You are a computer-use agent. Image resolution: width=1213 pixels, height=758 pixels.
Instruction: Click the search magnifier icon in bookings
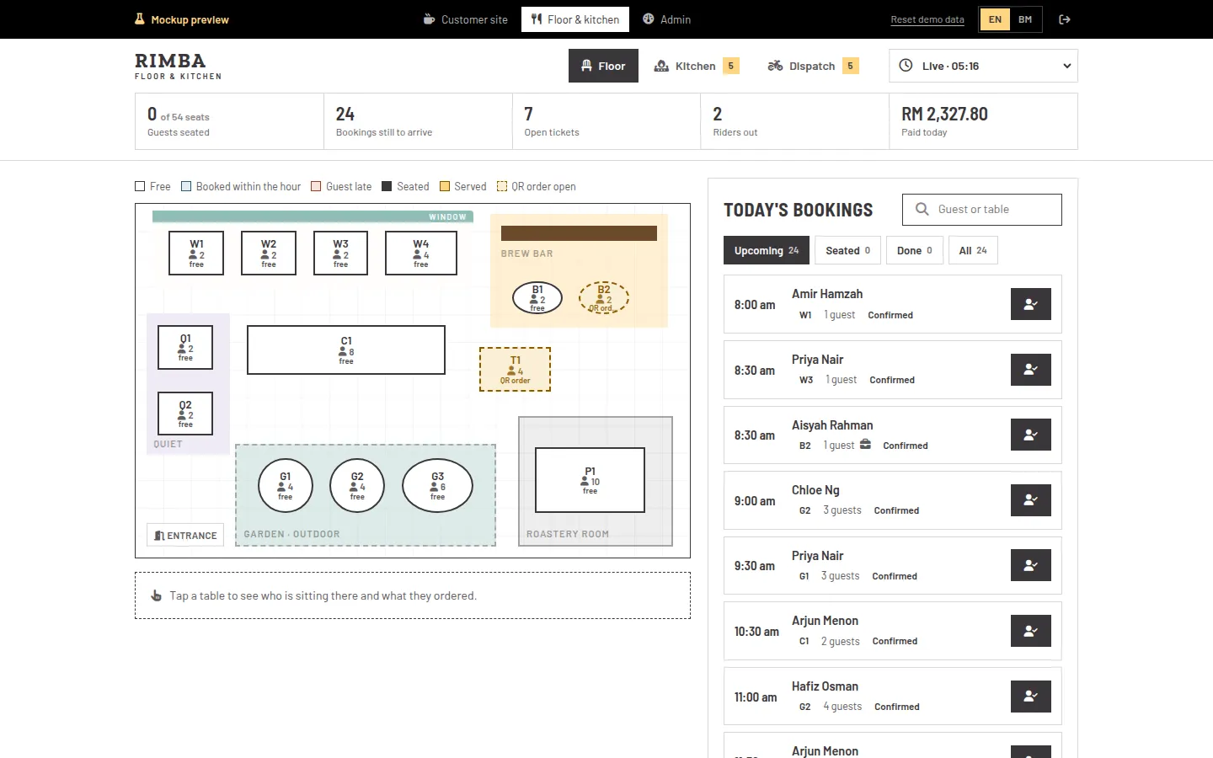point(922,209)
